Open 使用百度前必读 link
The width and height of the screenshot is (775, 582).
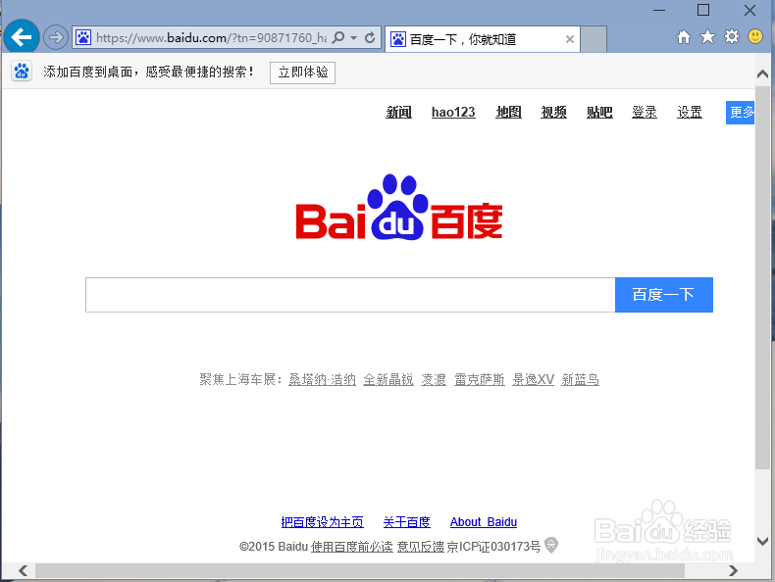(x=352, y=547)
